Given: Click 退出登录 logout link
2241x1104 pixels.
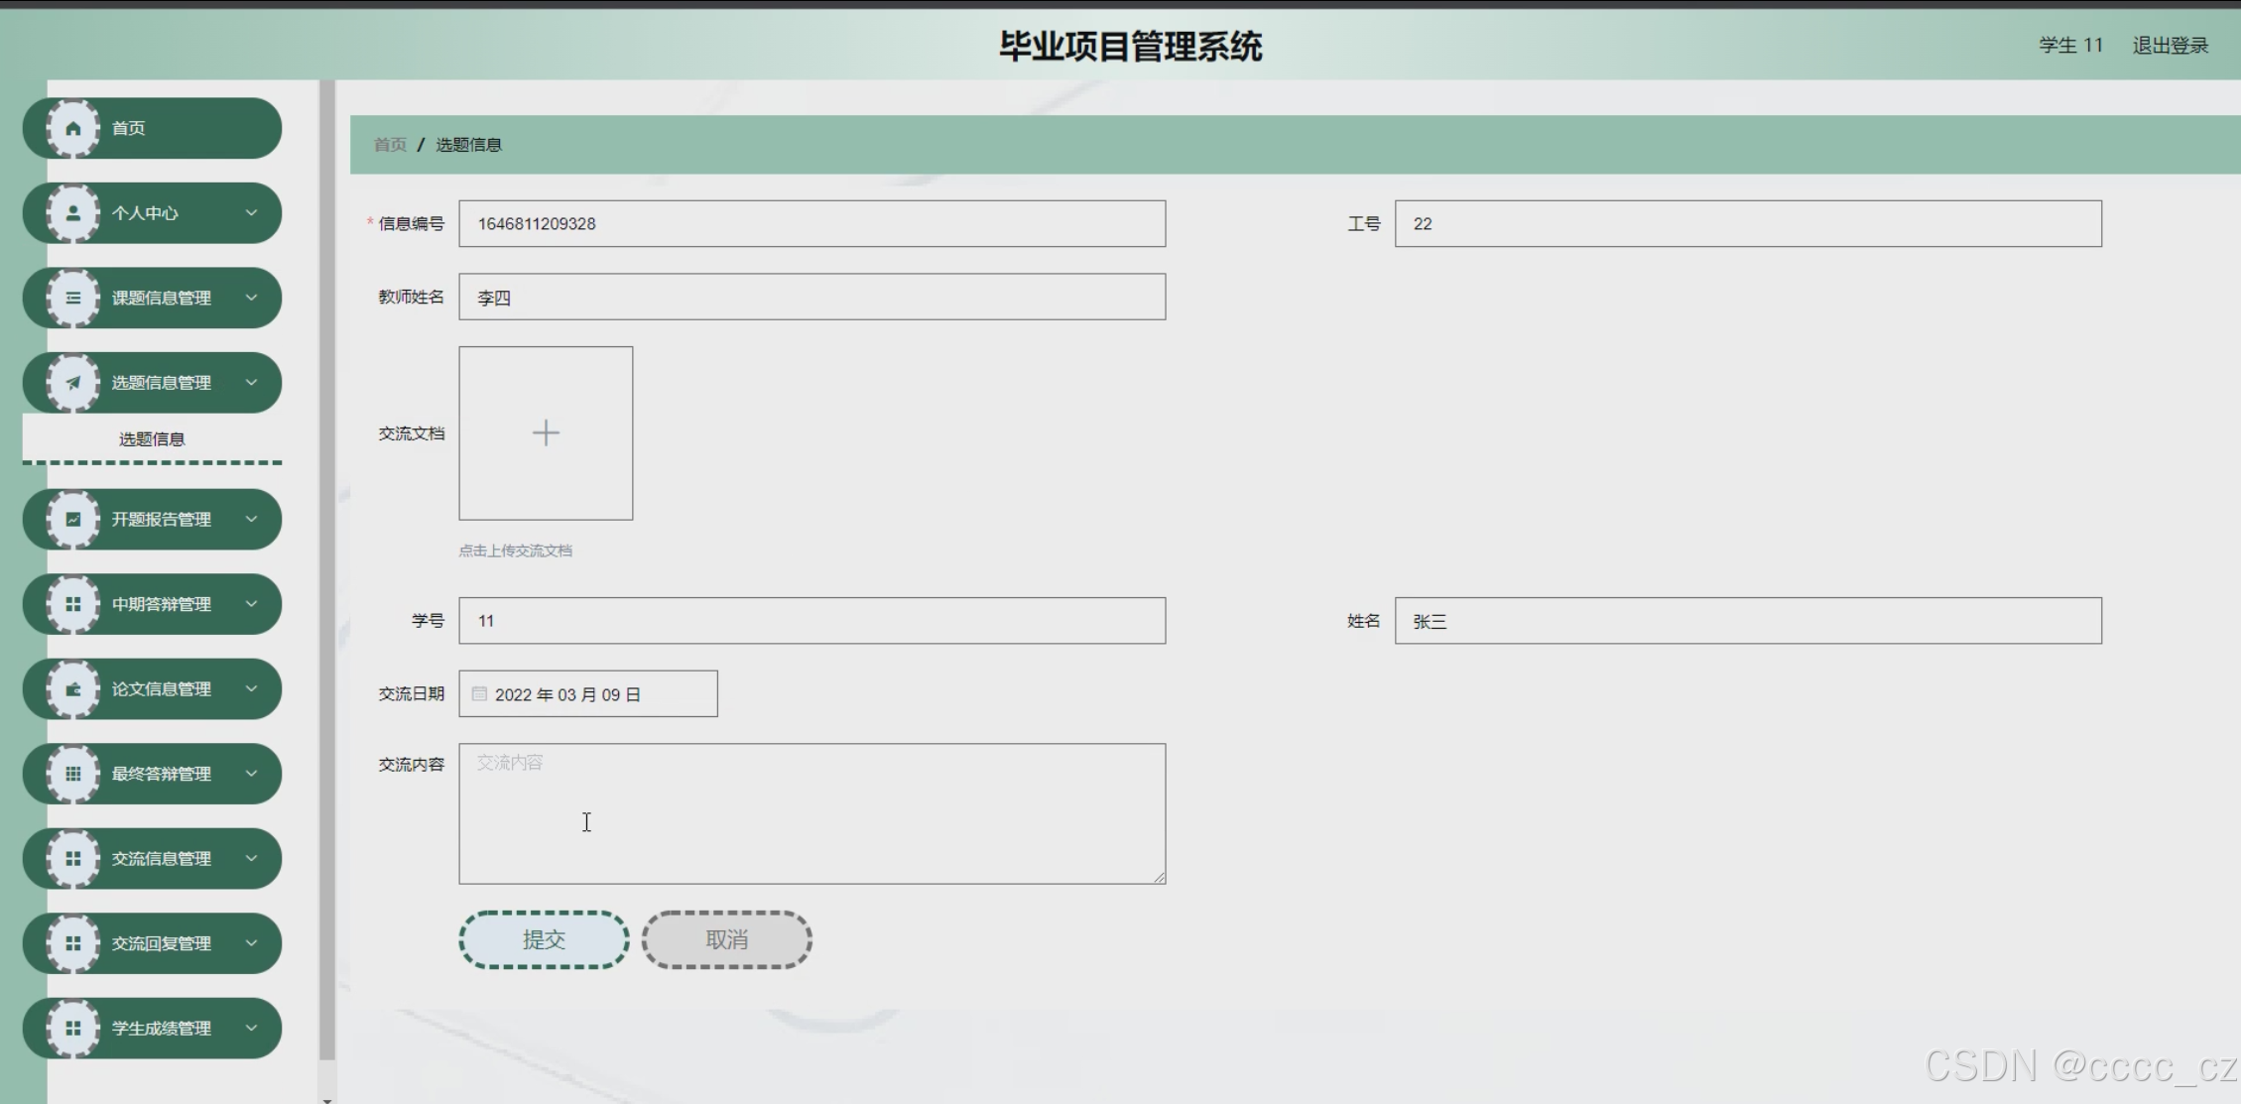Looking at the screenshot, I should coord(2170,46).
